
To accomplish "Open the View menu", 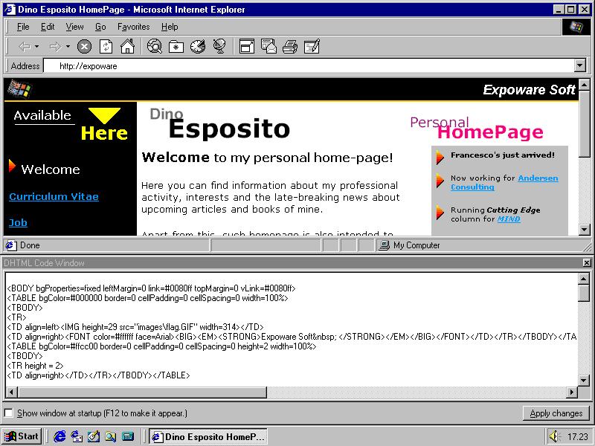I will [x=74, y=27].
